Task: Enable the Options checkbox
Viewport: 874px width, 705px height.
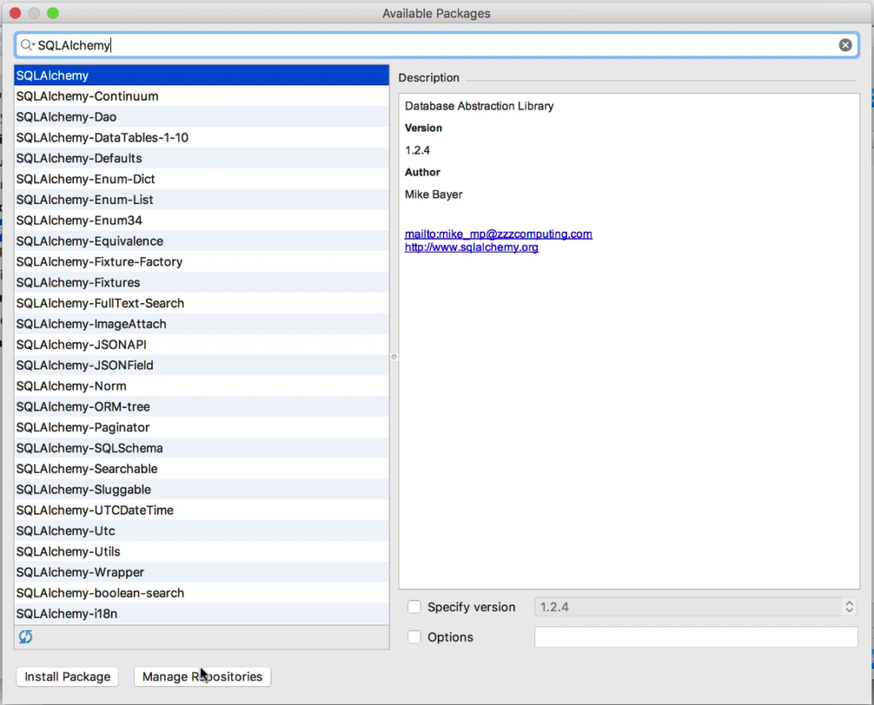Action: (415, 637)
